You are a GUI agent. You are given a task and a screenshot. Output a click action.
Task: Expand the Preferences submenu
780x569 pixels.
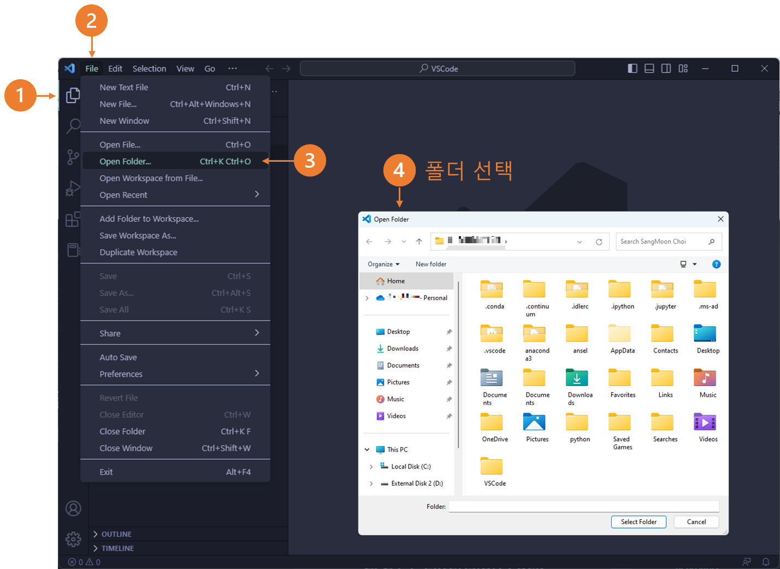point(175,374)
